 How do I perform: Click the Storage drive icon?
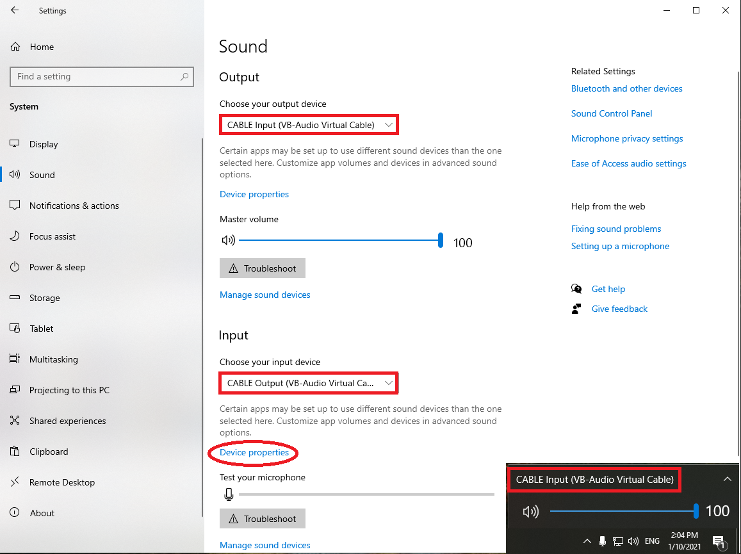[15, 297]
